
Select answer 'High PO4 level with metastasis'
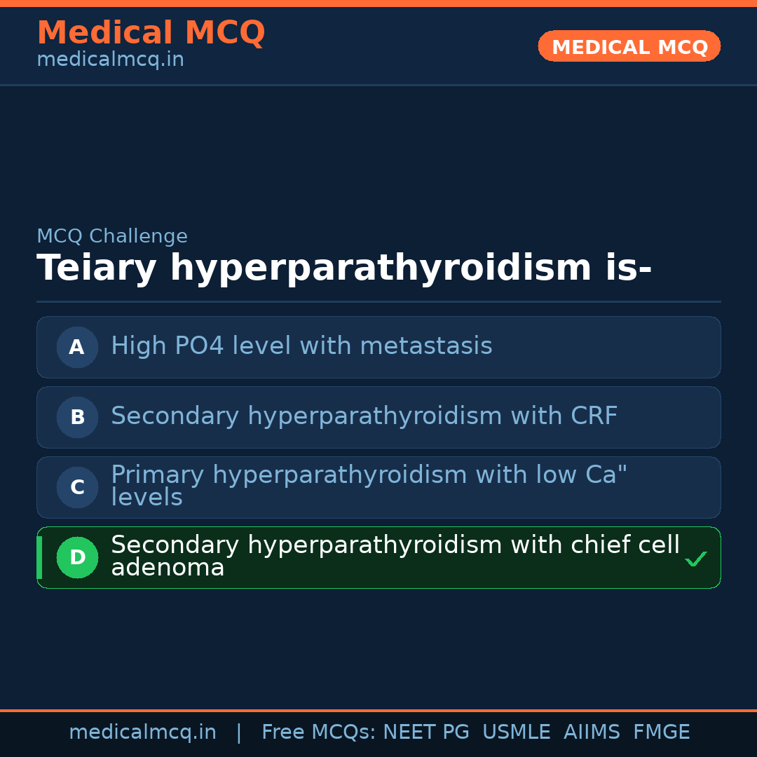click(301, 346)
